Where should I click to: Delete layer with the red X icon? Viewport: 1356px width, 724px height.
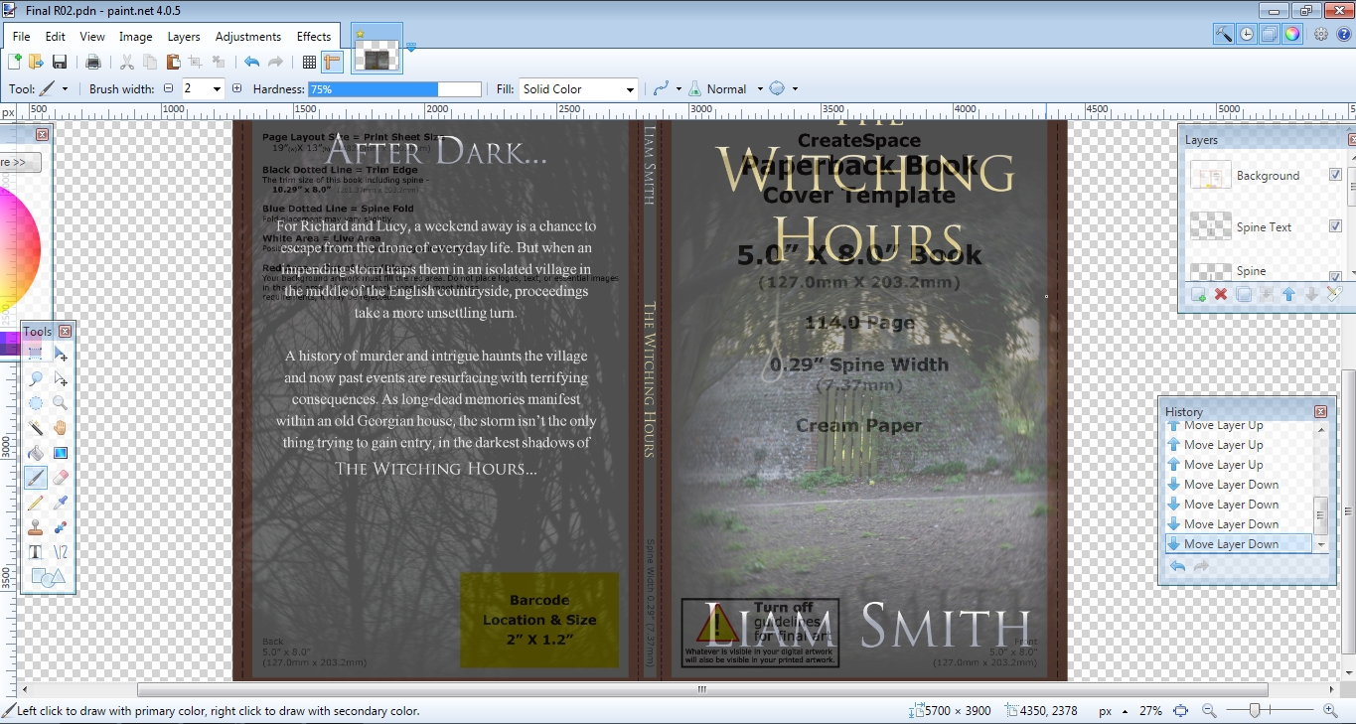coord(1221,294)
